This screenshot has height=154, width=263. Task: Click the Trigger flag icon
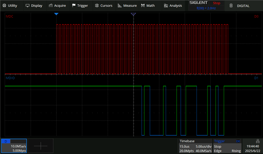click(x=74, y=5)
